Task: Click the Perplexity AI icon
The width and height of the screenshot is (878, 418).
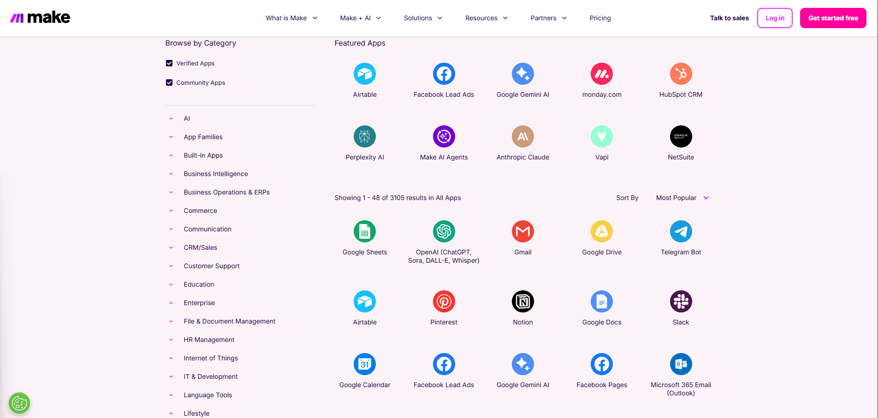Action: pos(365,136)
